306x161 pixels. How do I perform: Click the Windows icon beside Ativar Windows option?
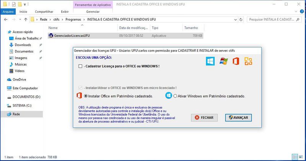[169, 96]
